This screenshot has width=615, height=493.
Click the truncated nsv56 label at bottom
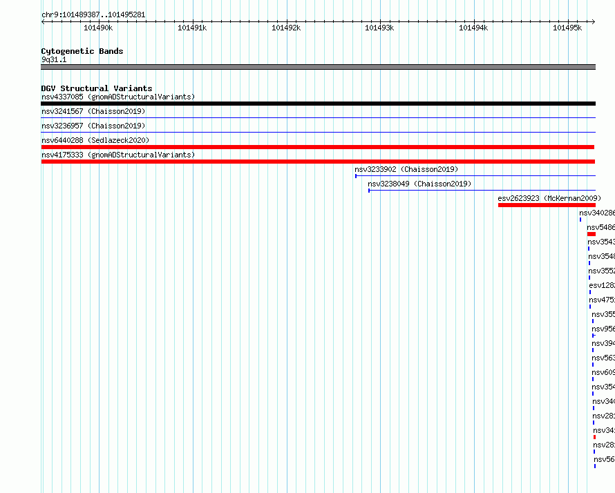pos(604,459)
